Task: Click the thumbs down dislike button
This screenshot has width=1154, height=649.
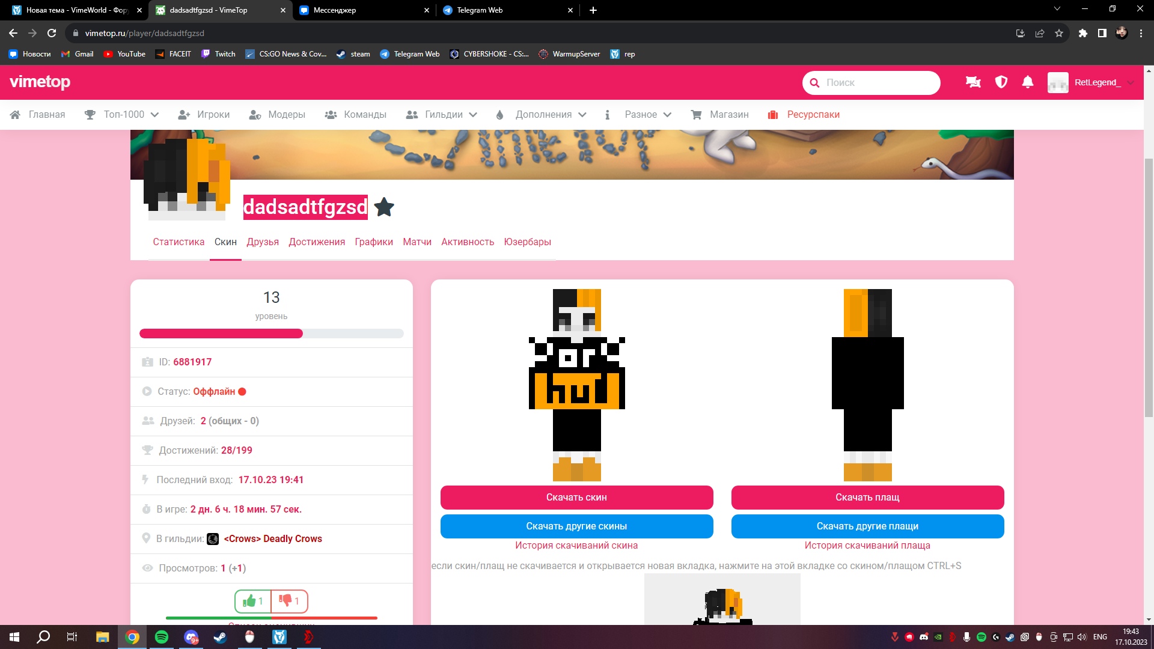Action: 289,601
